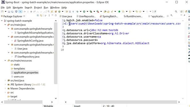Toggle Link with Editor in Package Explorer
The width and height of the screenshot is (190, 107).
pyautogui.click(x=41, y=15)
